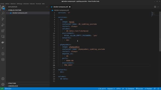
Task: Open the Sélection menu
Action: [13, 4]
